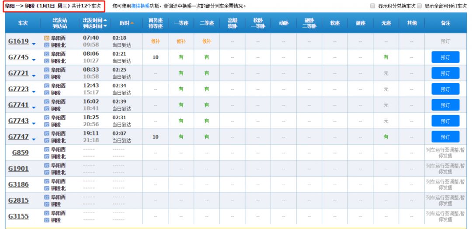Select 候补 second class seat for G1619
Viewport: 472px width, 229px height.
(x=206, y=41)
